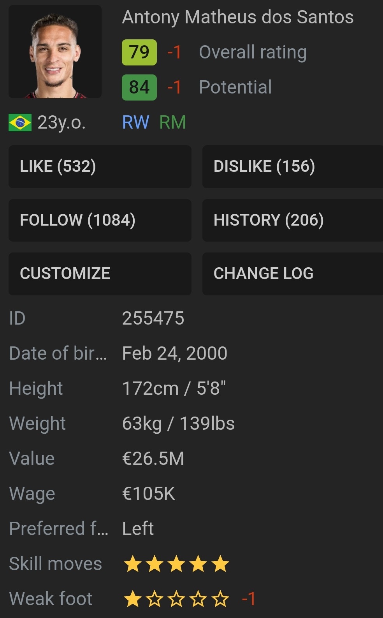Click the empty last weak foot star
The width and height of the screenshot is (383, 618).
pyautogui.click(x=221, y=599)
